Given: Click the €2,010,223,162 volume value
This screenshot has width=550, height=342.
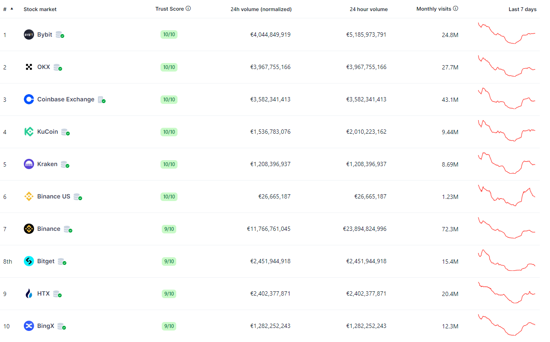Looking at the screenshot, I should pos(366,132).
